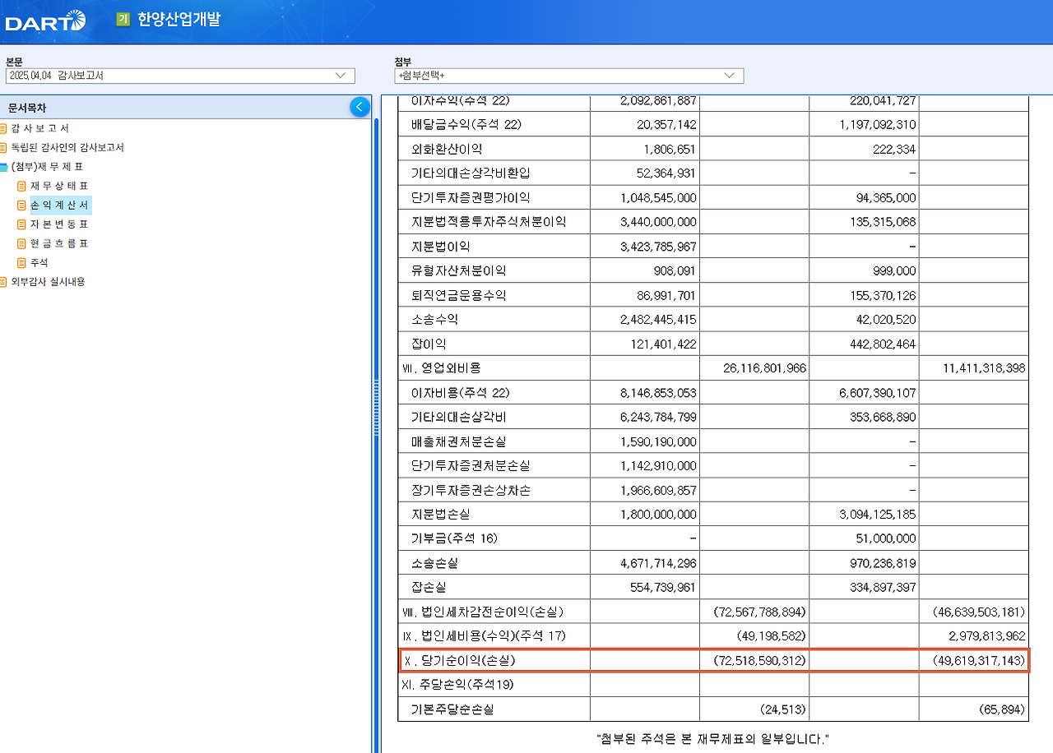
Task: Click the document icon next to 주석
Action: coord(21,262)
